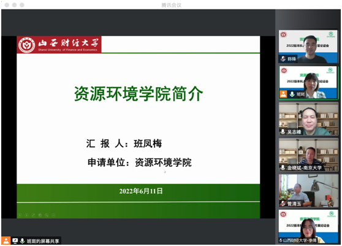Viewport: 342px width, 246px height.
Task: Click the 资源环境学院简介 slide title
Action: pyautogui.click(x=139, y=94)
